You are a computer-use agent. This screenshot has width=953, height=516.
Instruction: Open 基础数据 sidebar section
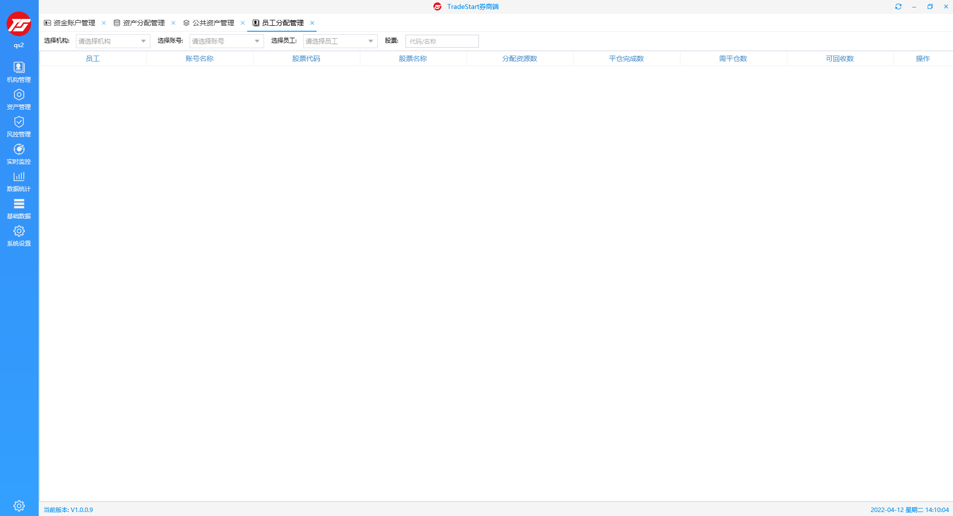pos(19,208)
